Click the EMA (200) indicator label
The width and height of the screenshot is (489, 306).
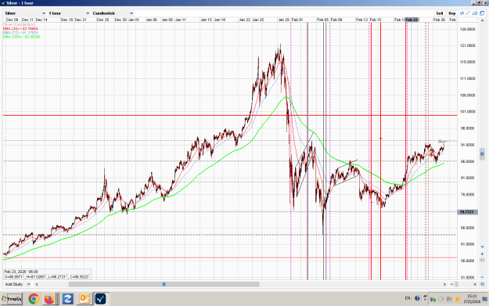(x=22, y=37)
